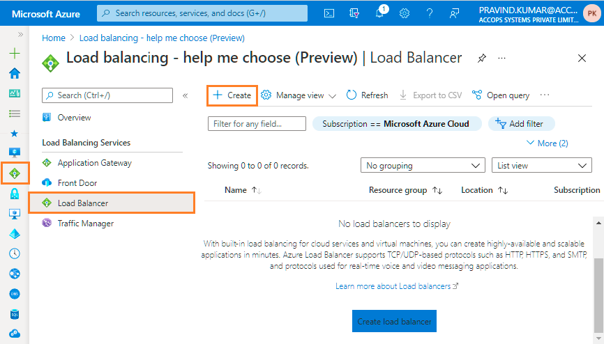The height and width of the screenshot is (344, 604).
Task: Open the Home icon in sidebar
Action: [x=15, y=73]
